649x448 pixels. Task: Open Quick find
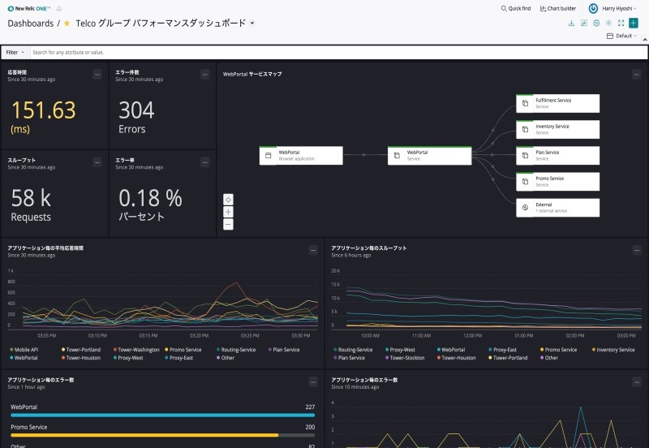pyautogui.click(x=516, y=8)
